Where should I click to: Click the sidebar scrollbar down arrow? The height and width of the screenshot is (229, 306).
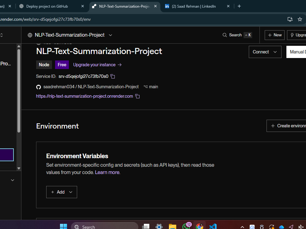[x=19, y=169]
